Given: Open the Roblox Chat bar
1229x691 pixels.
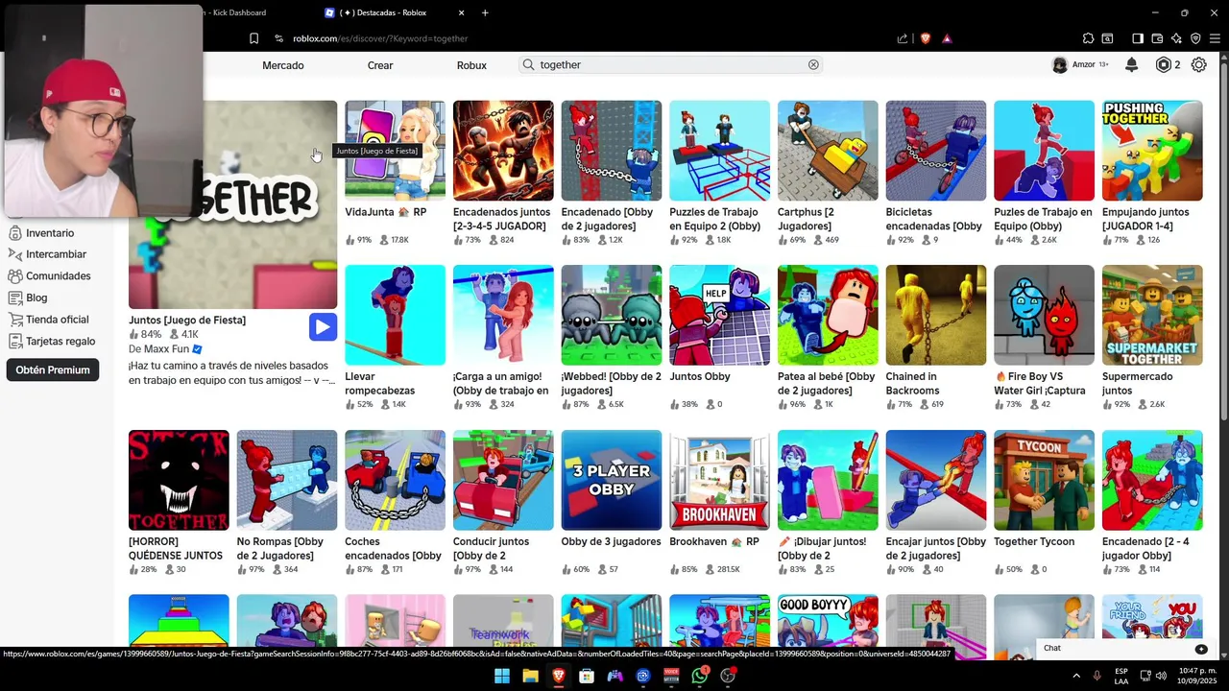Looking at the screenshot, I should (x=1125, y=649).
